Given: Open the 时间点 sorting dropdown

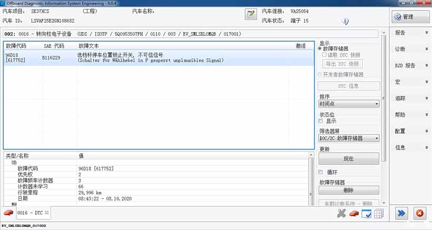Looking at the screenshot, I should coord(349,104).
